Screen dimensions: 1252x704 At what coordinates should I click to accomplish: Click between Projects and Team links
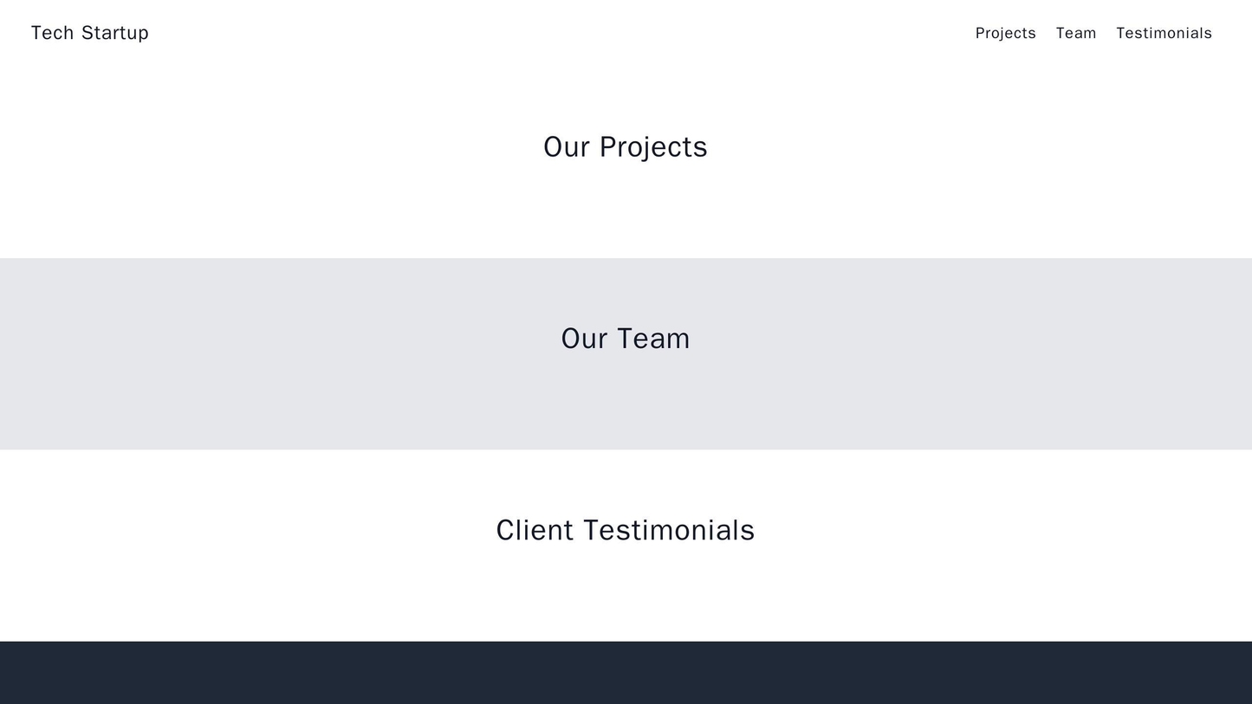pos(1045,33)
